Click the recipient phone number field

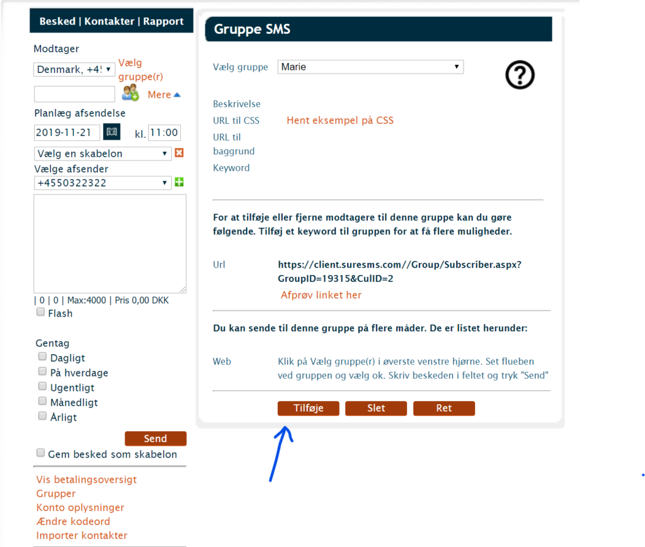74,94
